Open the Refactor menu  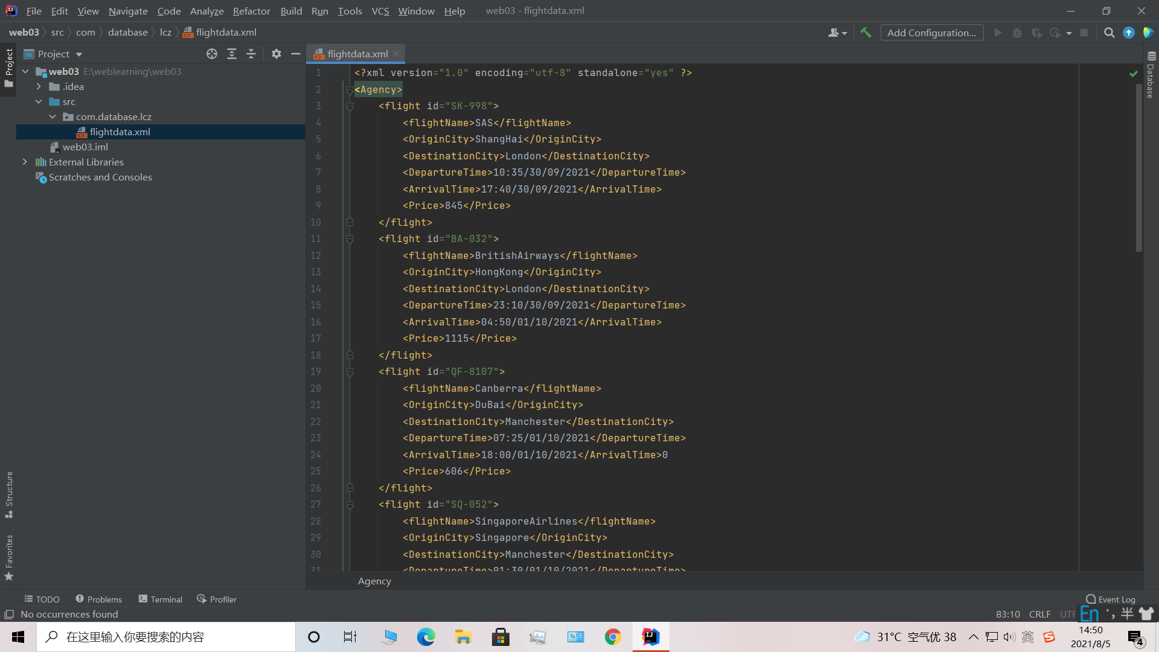(x=251, y=11)
